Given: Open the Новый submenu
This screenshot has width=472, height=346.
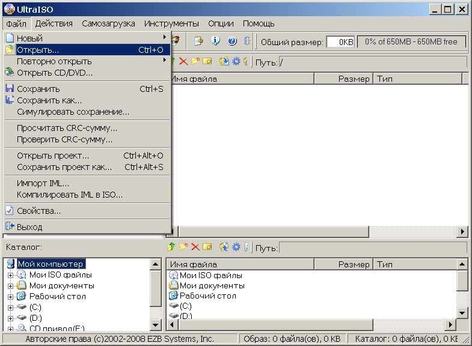Looking at the screenshot, I should 87,38.
